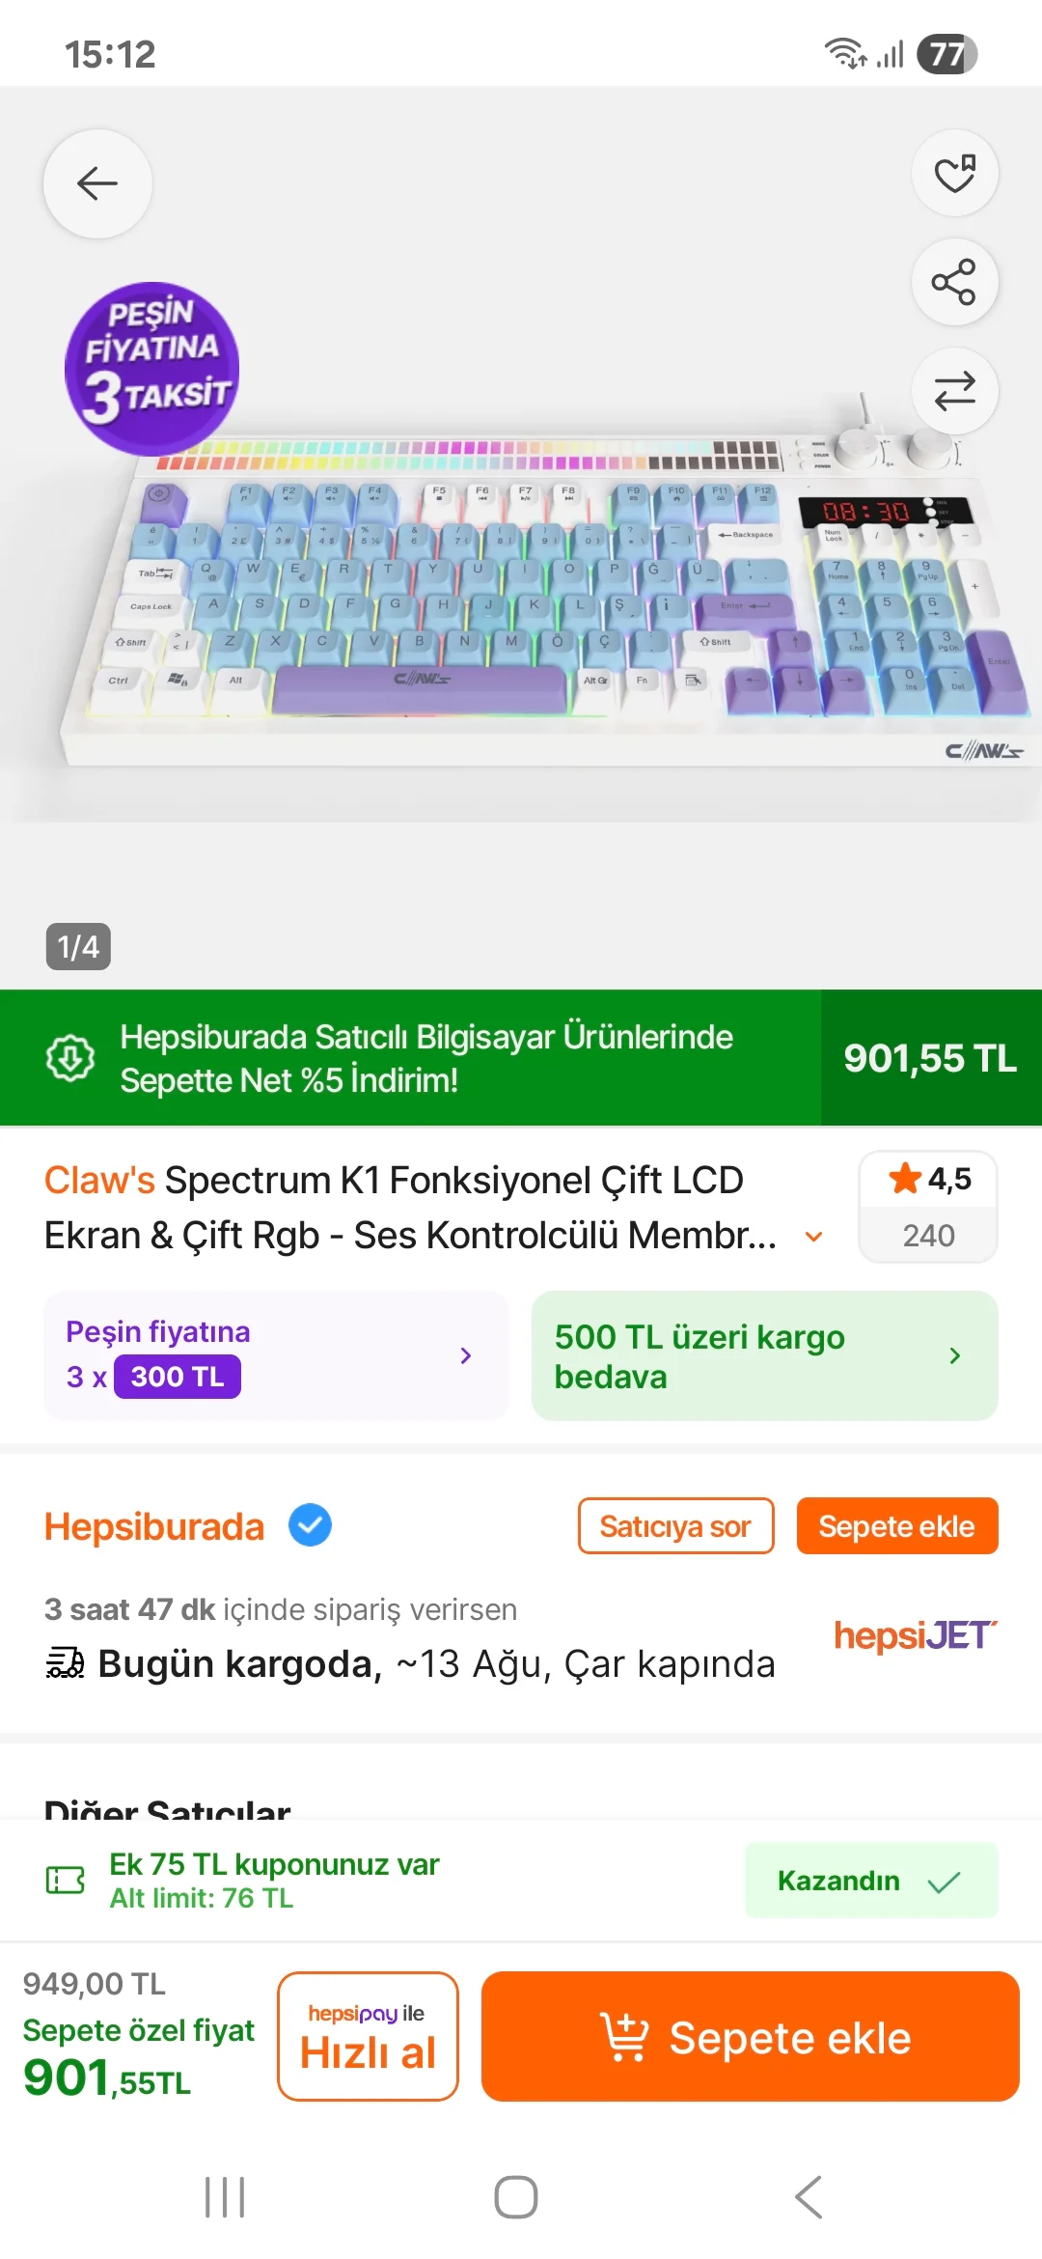This screenshot has width=1042, height=2259.
Task: Tap the discount badge icon in green banner
Action: point(70,1058)
